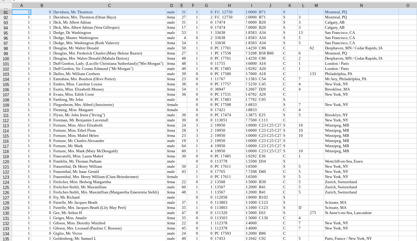Screen dimensions: 417x241
Task: Click cell 'Douglas, Mr. Walter Donald'
Action: point(109,48)
